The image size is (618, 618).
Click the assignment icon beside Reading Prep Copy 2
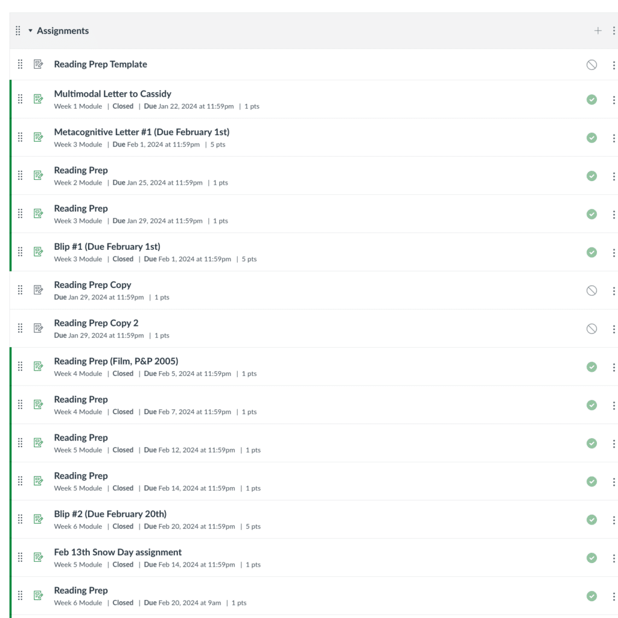[38, 328]
